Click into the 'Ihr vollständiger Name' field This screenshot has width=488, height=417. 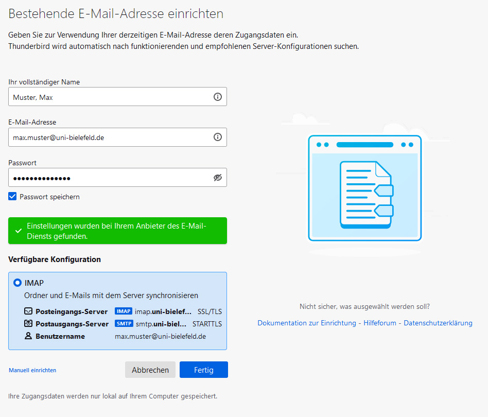pyautogui.click(x=108, y=97)
